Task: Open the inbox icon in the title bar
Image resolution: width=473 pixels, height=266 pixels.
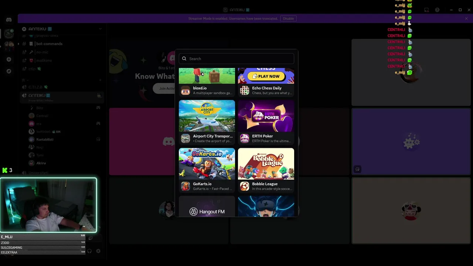Action: coord(426,10)
